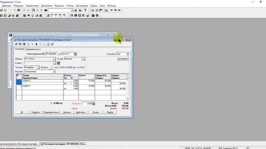Expand the Тип учета dropdown
This screenshot has width=266, height=149.
pos(127,54)
